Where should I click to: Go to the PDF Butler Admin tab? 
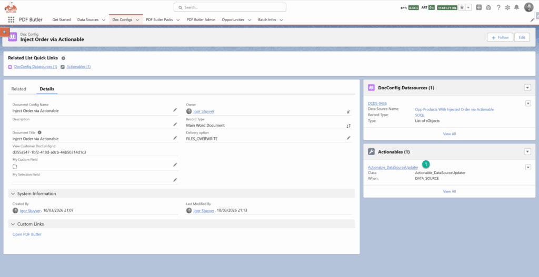(x=201, y=19)
